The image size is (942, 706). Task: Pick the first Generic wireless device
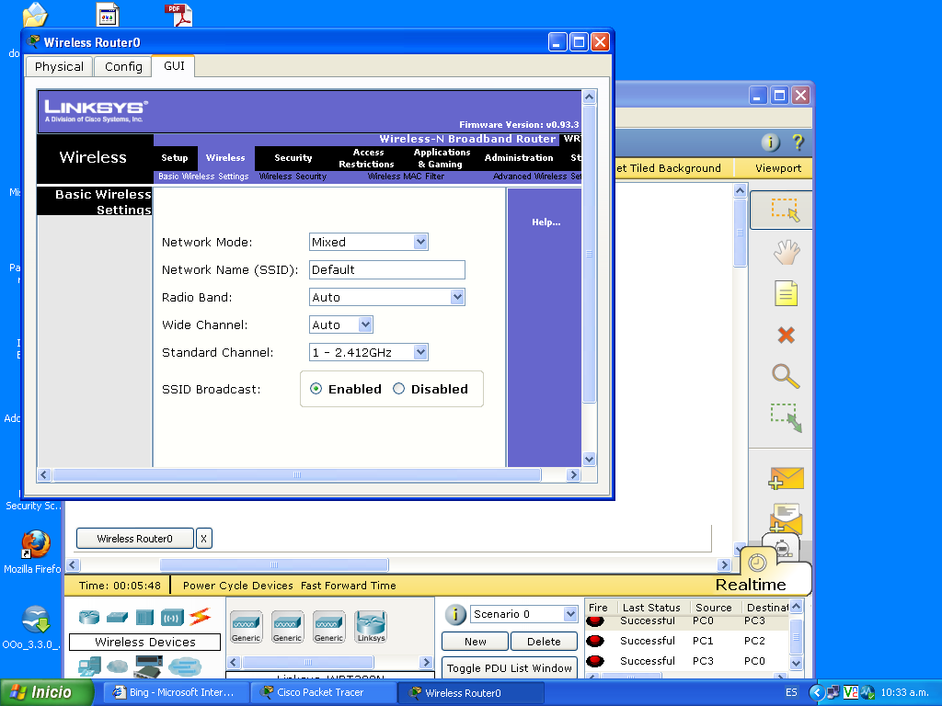[247, 627]
